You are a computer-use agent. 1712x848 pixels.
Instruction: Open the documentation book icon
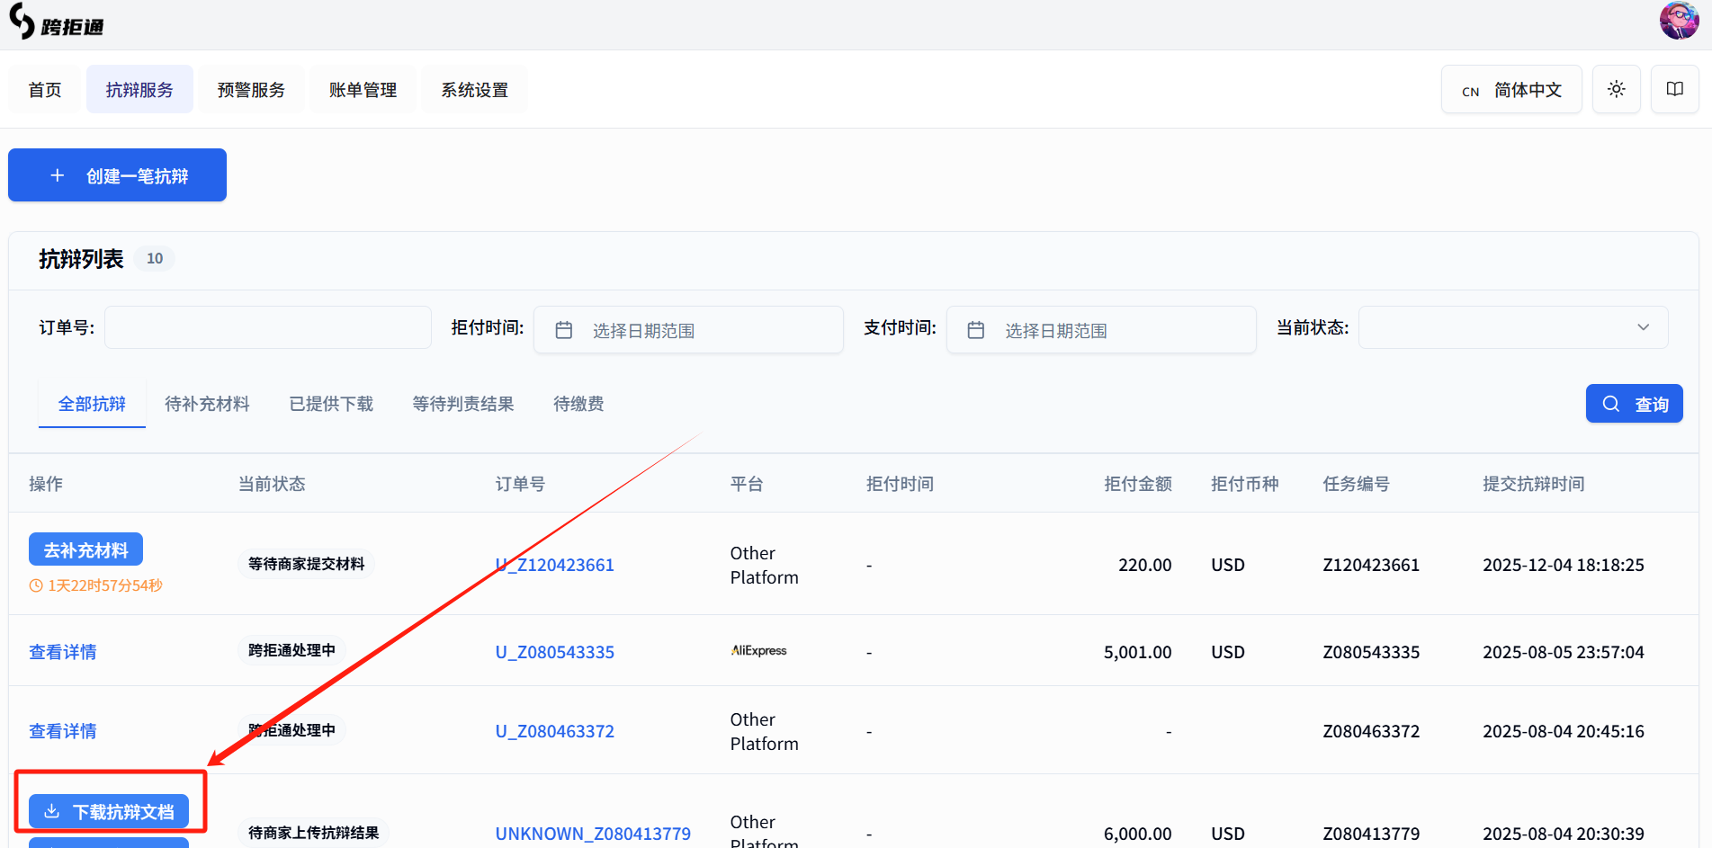pyautogui.click(x=1675, y=89)
